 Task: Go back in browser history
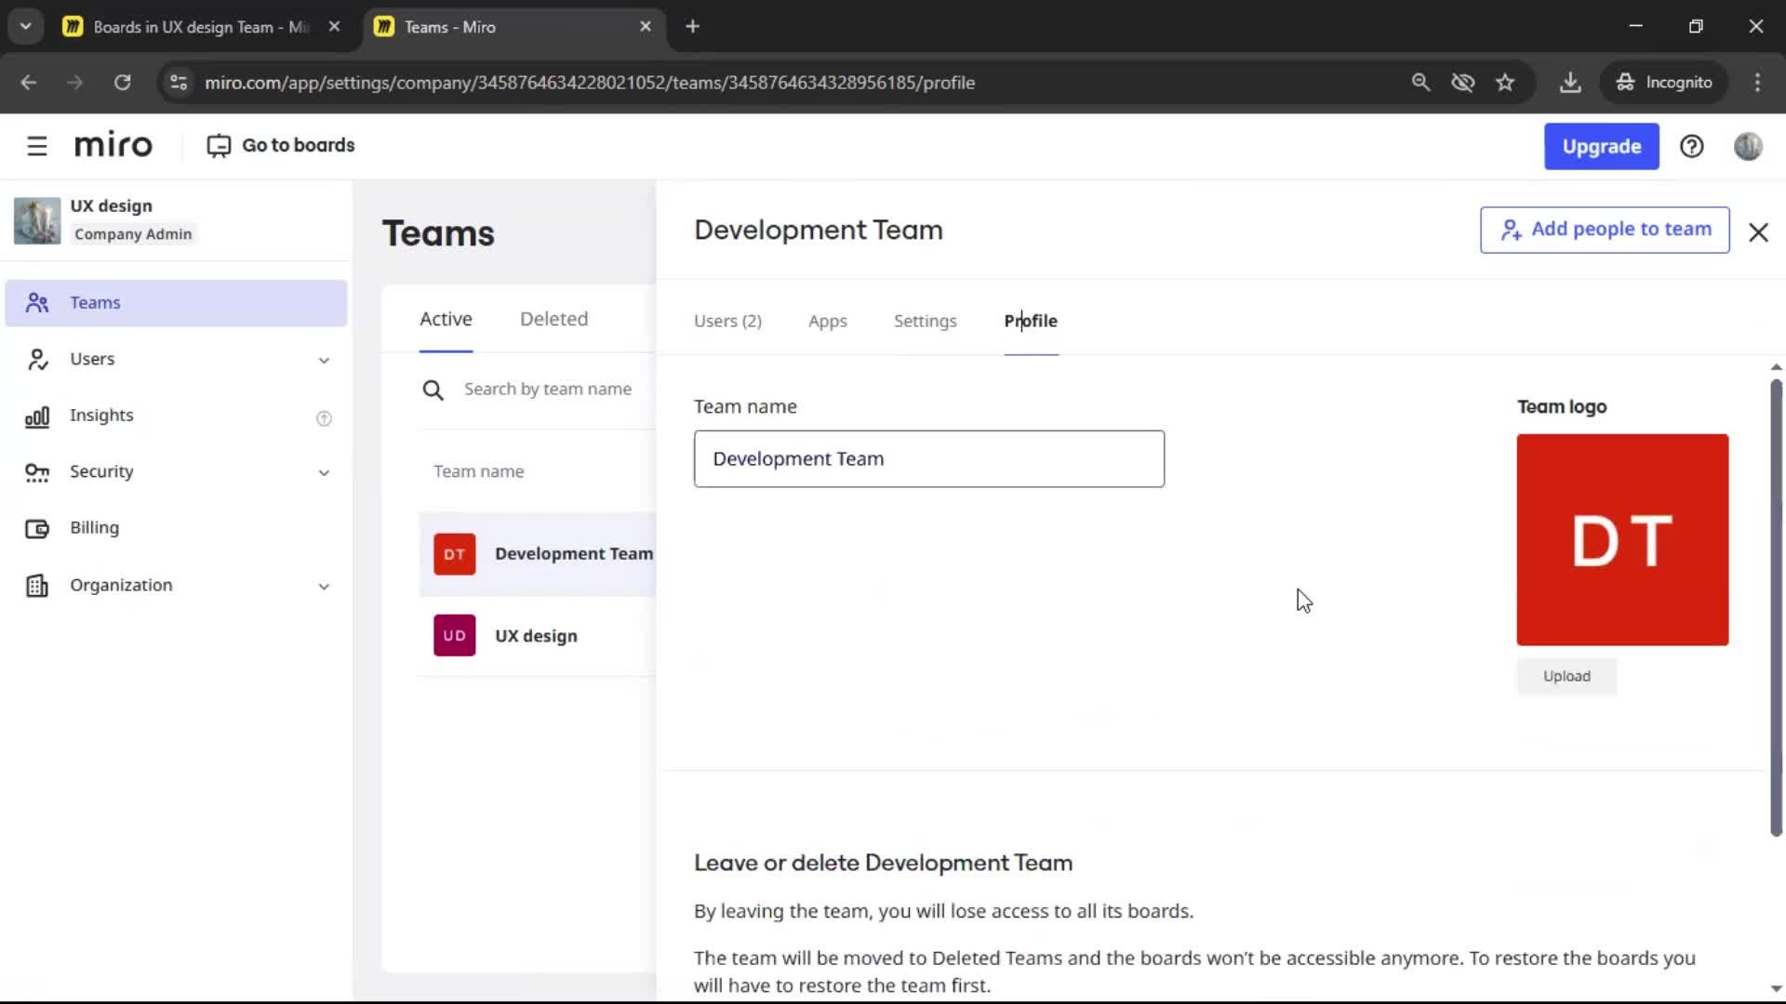(x=29, y=82)
